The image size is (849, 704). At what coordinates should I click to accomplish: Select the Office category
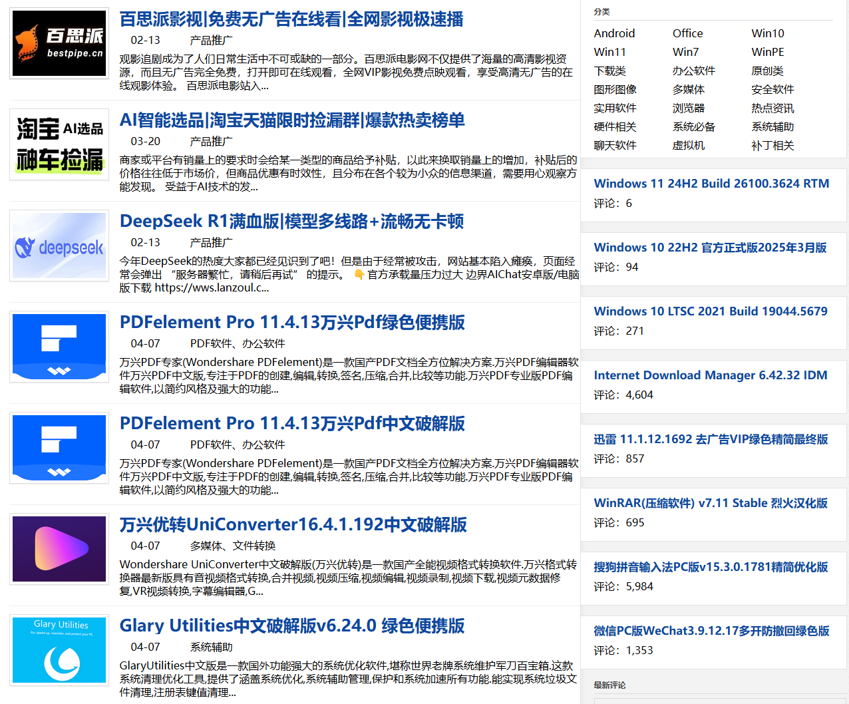[x=687, y=33]
